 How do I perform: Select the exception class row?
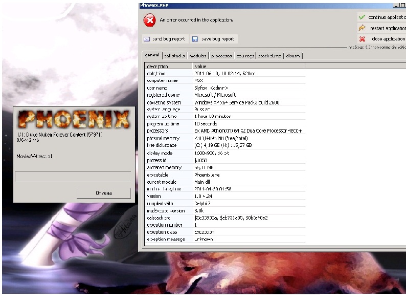(225, 232)
